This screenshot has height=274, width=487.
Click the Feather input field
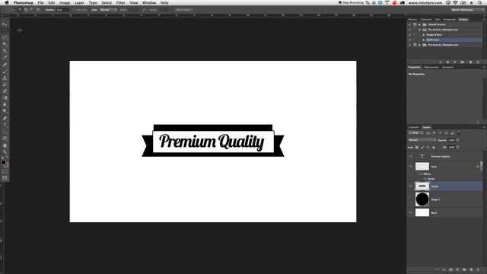click(62, 10)
